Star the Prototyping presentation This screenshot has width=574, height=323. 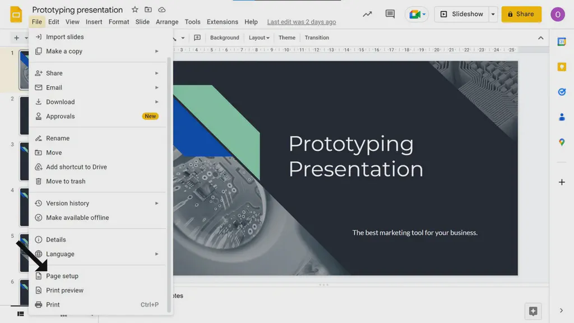(x=135, y=10)
